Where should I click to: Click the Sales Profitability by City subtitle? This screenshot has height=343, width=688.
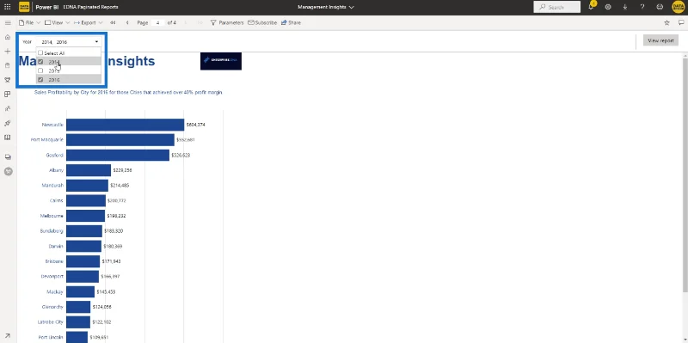[128, 93]
